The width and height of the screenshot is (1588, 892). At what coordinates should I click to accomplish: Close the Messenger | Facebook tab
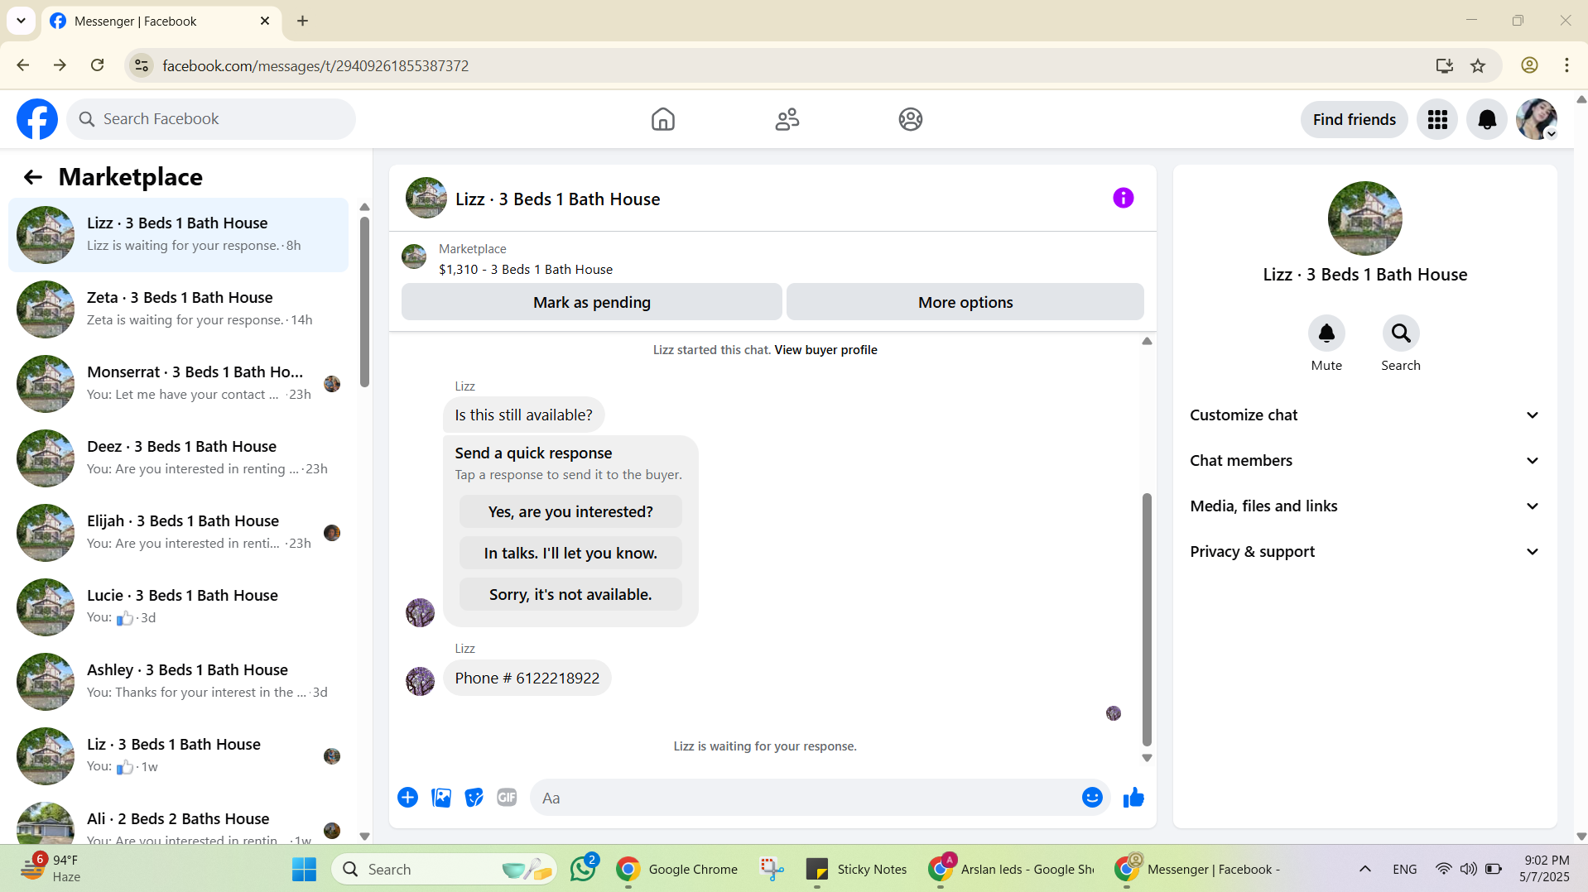[x=265, y=21]
